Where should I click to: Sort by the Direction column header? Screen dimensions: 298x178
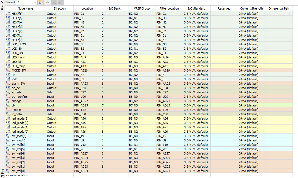click(x=60, y=8)
